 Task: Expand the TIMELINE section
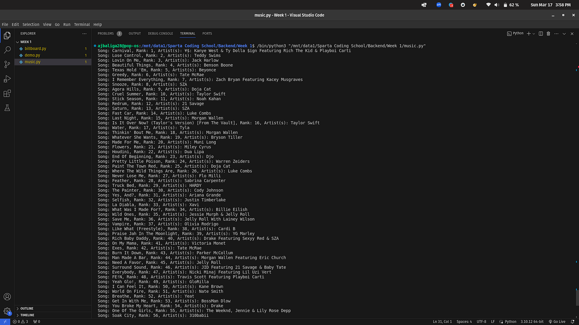[26, 315]
